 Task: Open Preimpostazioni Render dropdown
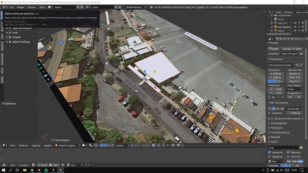(x=281, y=65)
